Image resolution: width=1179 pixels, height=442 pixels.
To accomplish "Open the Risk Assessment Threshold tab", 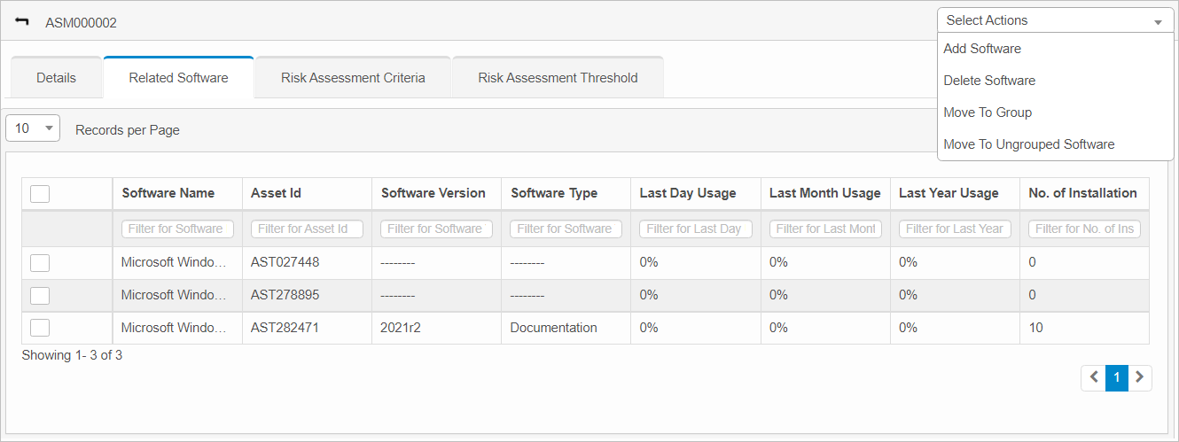I will 558,78.
